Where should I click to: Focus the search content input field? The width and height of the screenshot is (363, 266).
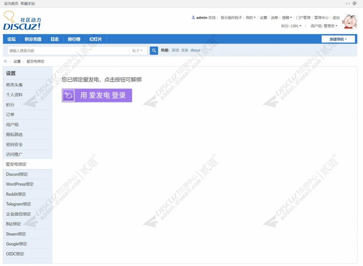coord(69,51)
